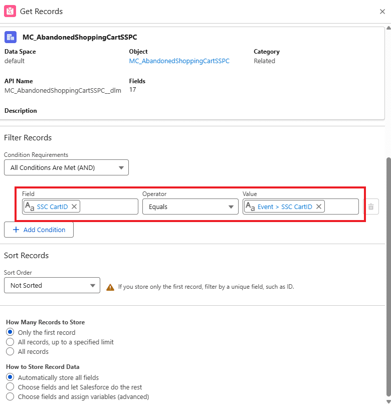Open the Equals operator dropdown

click(x=190, y=207)
